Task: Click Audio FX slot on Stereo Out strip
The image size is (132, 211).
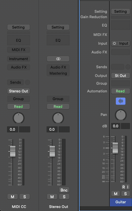Action: 58,67
